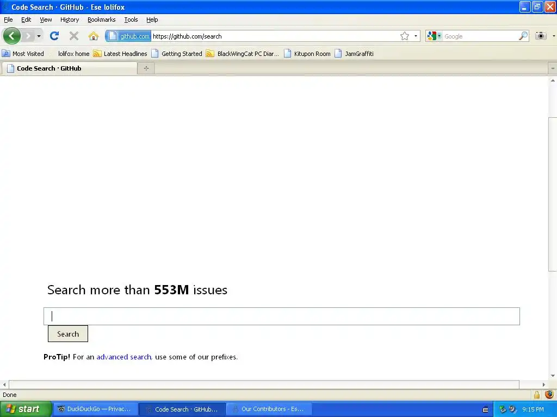Open the Kitupon Room bookmark
Viewport: 557px width, 417px height.
click(x=307, y=54)
